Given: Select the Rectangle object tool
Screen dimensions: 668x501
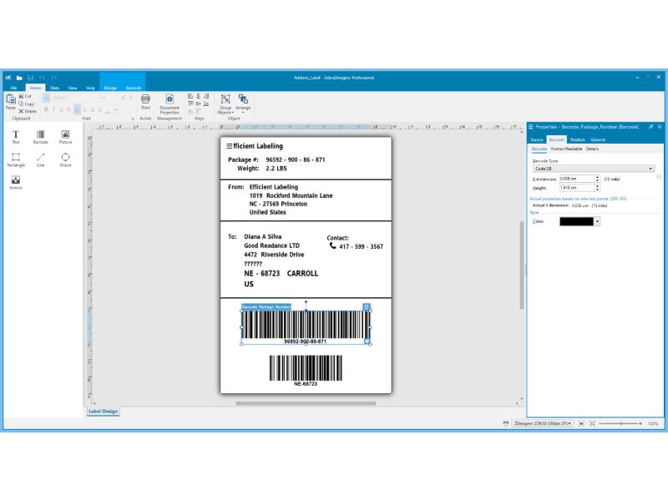Looking at the screenshot, I should [16, 159].
